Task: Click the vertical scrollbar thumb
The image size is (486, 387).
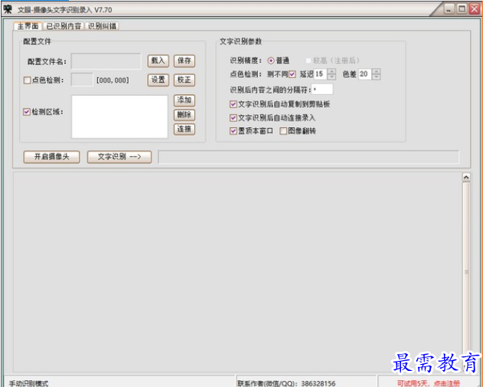Action: (466, 271)
